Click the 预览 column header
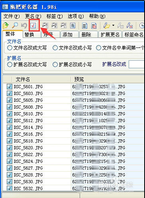Screen dimensions: 145x198 (x=108, y=79)
